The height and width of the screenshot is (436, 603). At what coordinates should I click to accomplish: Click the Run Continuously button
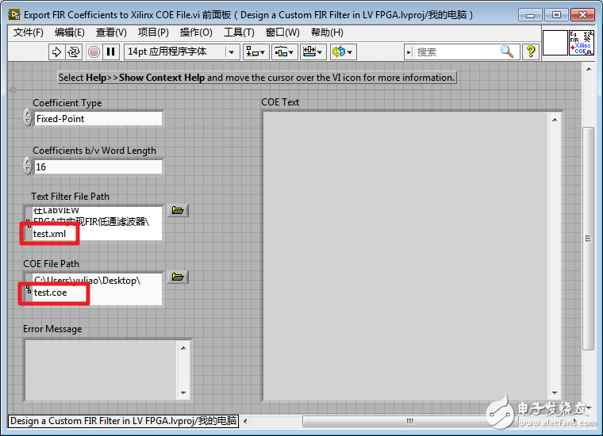click(75, 52)
